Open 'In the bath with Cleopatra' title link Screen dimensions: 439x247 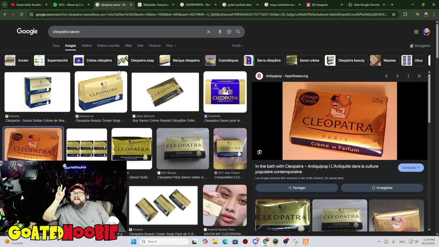tap(317, 169)
